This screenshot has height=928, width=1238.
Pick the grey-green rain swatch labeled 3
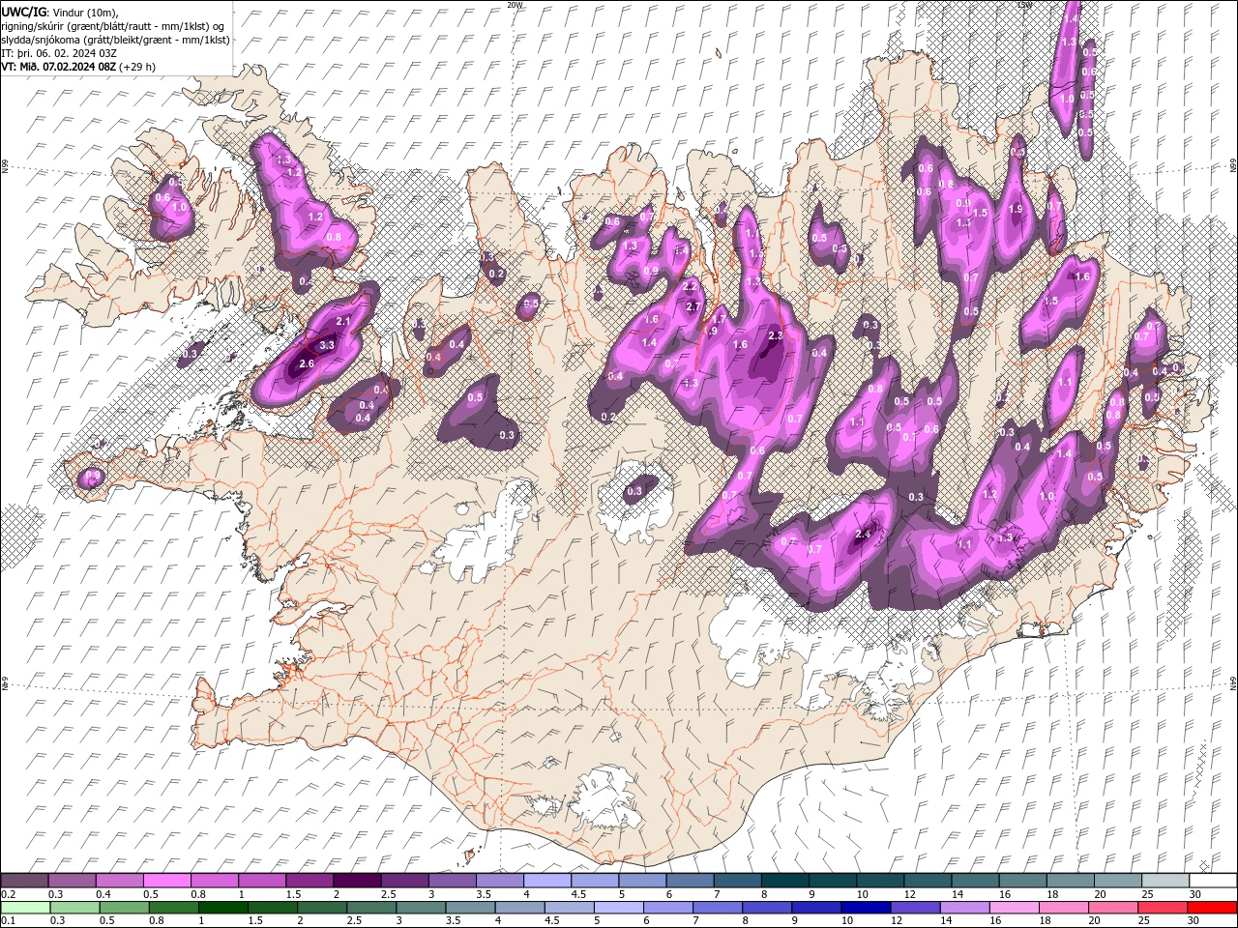(x=421, y=908)
